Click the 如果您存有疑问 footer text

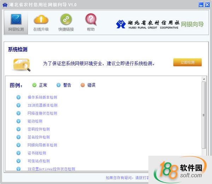click(x=119, y=178)
